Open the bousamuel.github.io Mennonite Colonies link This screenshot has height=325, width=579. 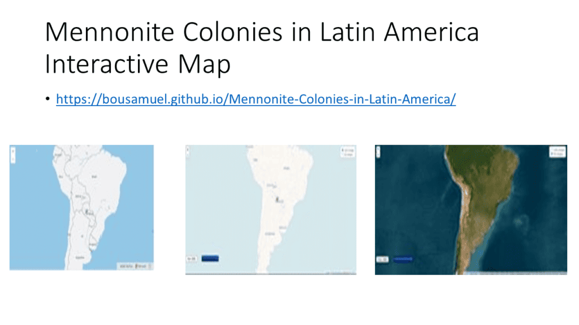click(x=256, y=100)
